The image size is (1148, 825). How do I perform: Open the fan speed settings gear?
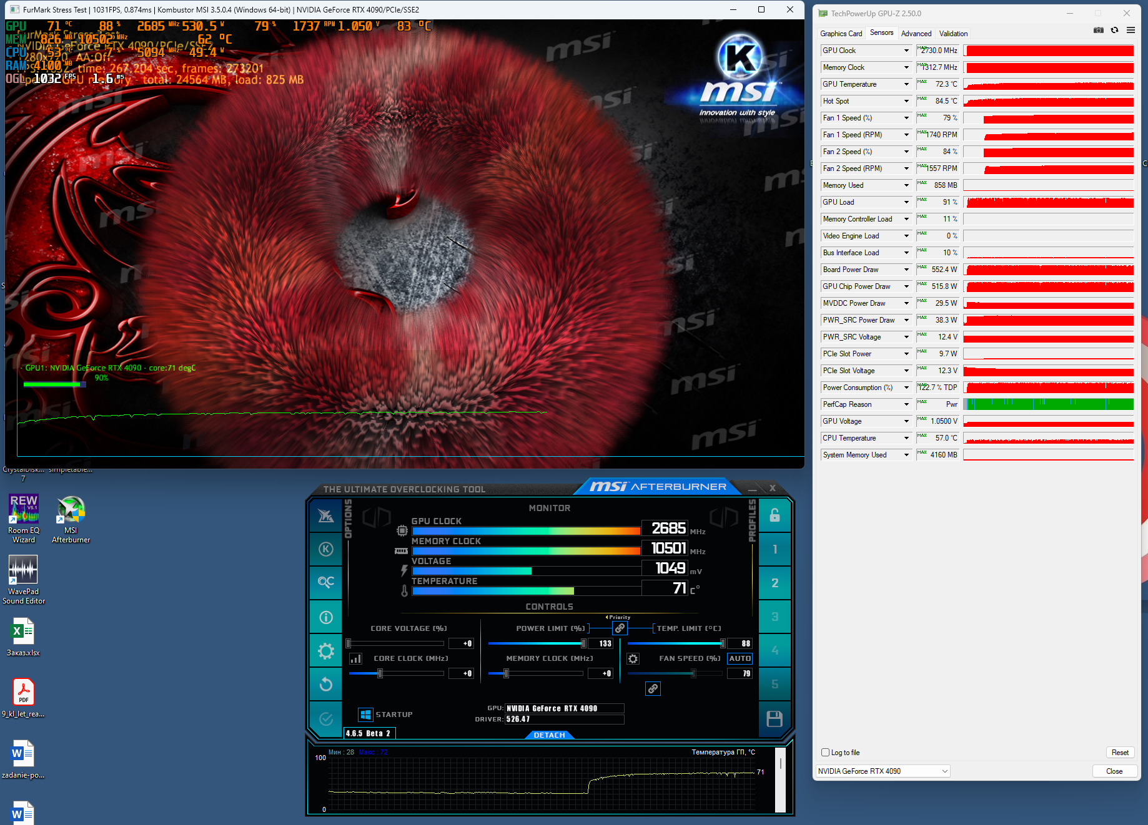pyautogui.click(x=633, y=659)
